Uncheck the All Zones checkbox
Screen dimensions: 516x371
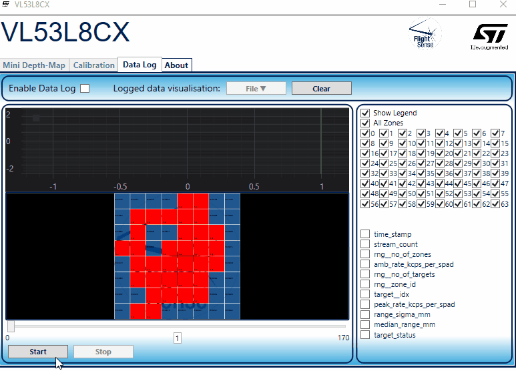[365, 123]
